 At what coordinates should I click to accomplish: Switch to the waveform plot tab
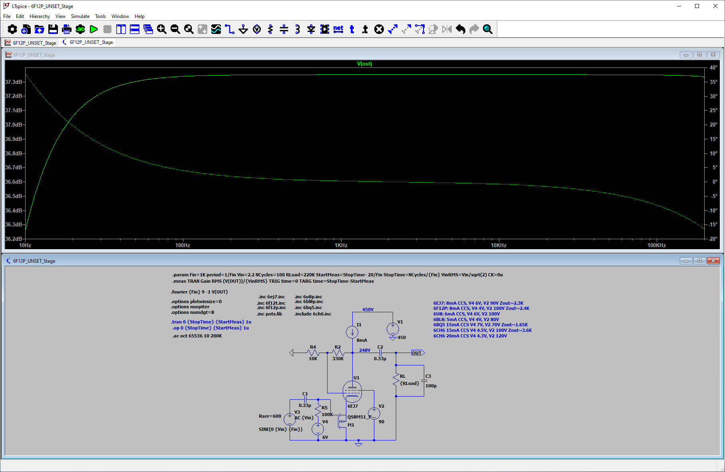click(31, 43)
